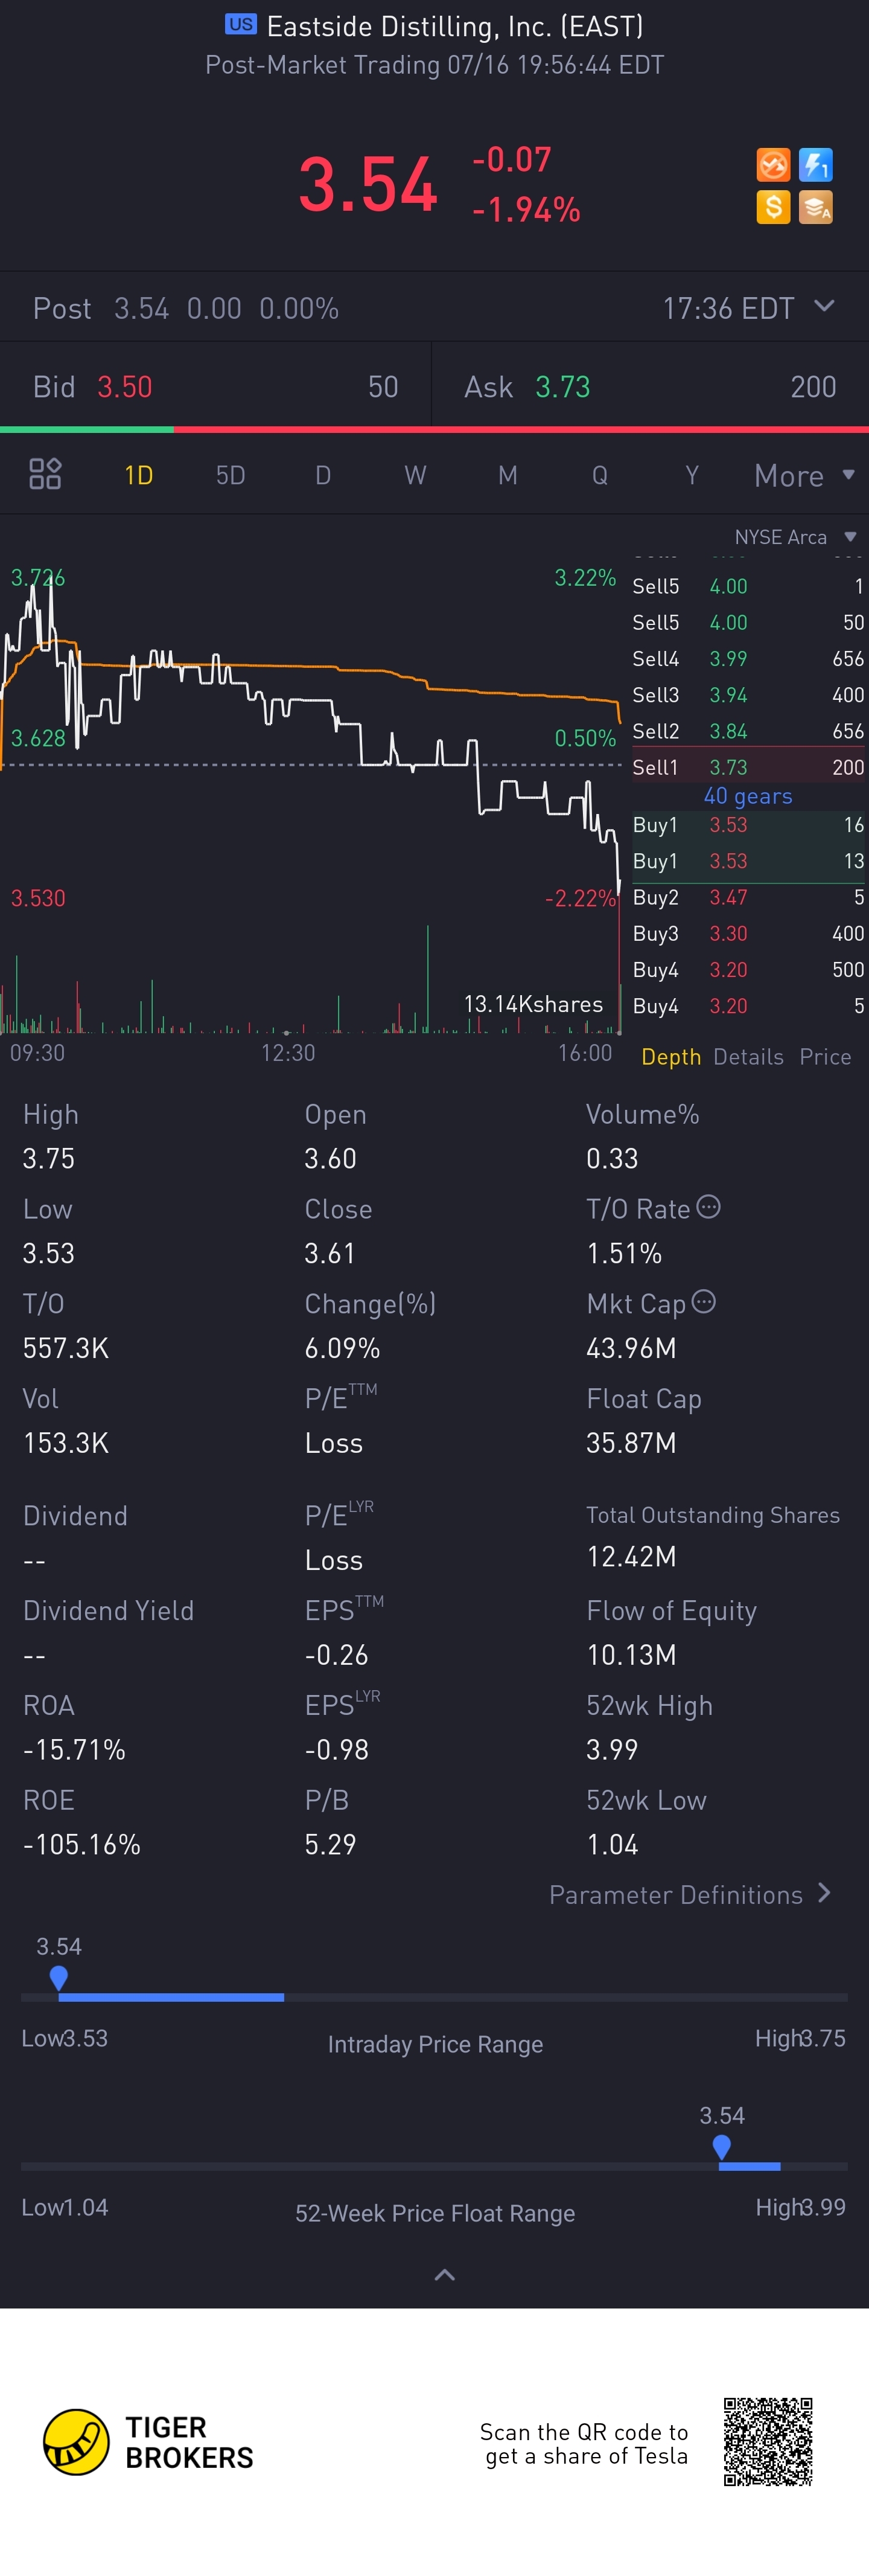Select the 1D chart tab

[139, 475]
